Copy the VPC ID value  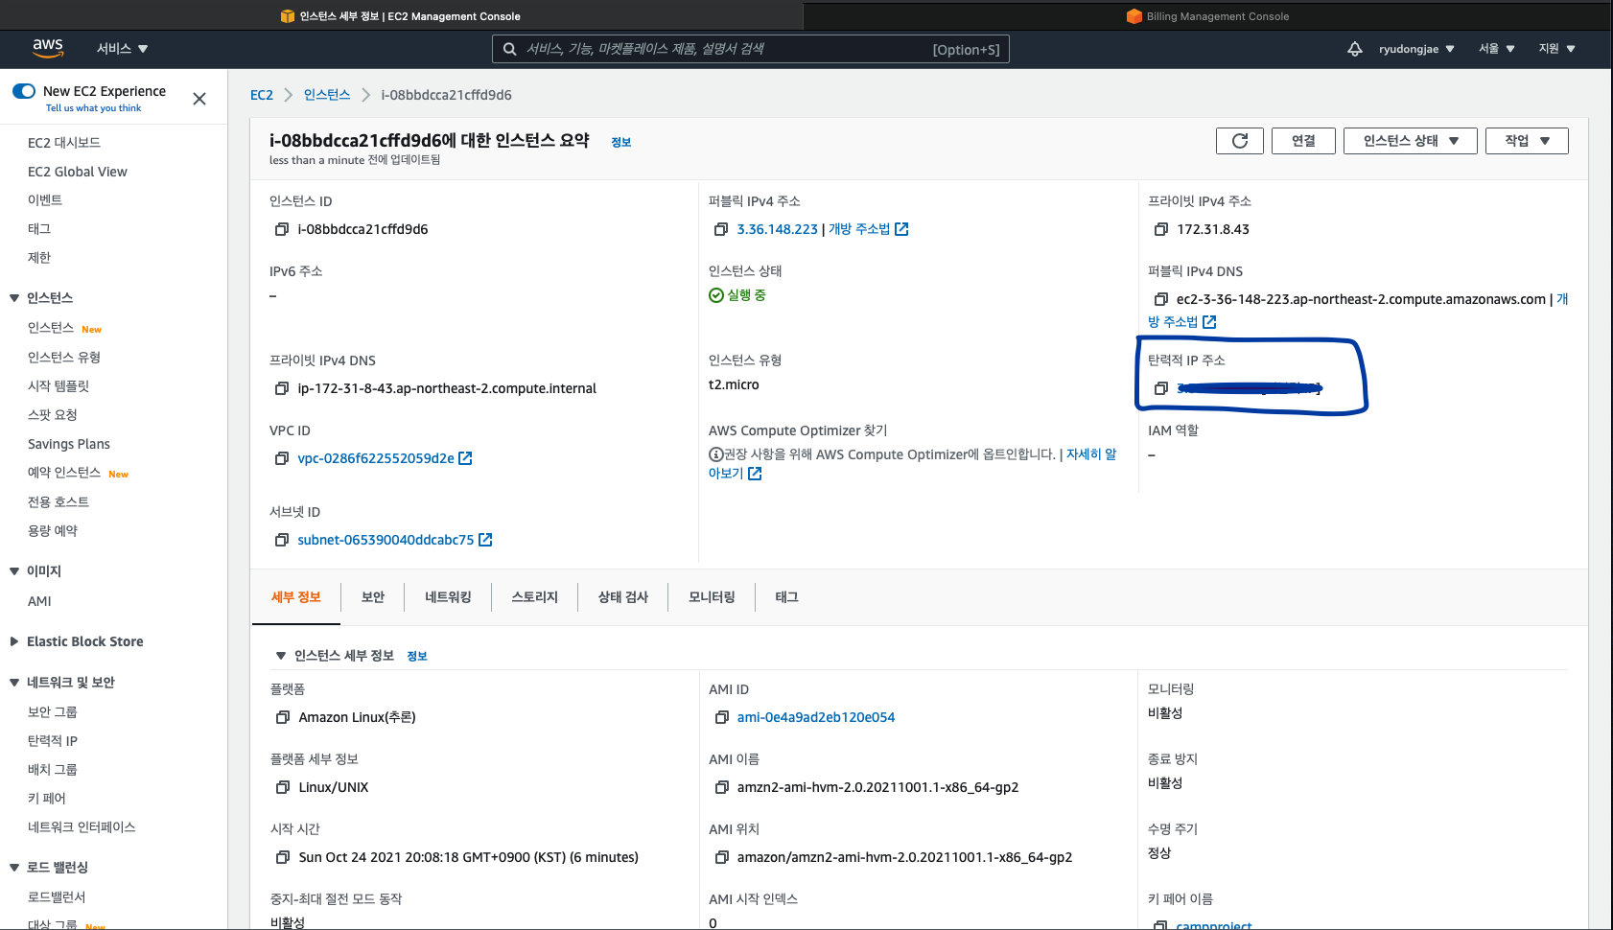[282, 458]
